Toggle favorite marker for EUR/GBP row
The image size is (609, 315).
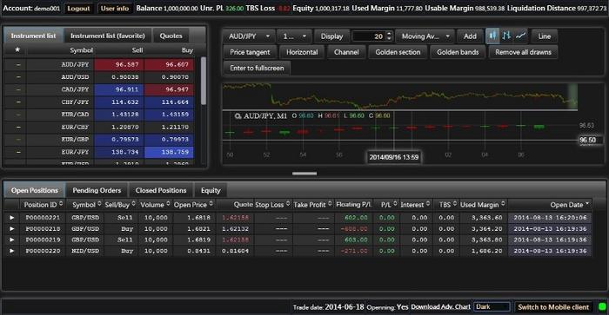click(x=18, y=140)
